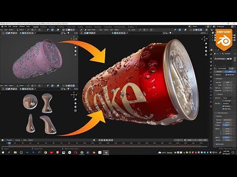Toggle the Advanced checkbox

click(x=226, y=75)
